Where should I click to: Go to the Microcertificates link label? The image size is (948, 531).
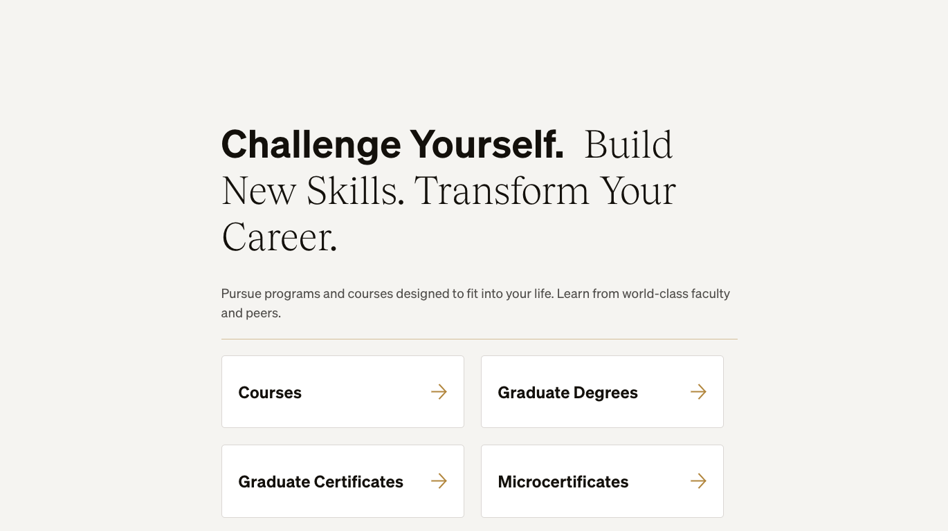coord(563,482)
